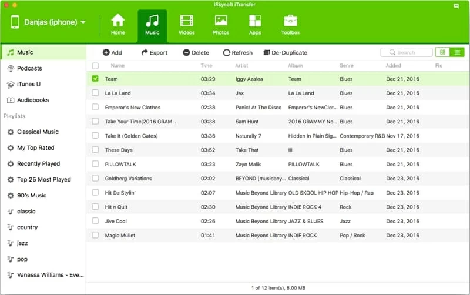Tick the checkbox for La La Land
This screenshot has height=295, width=470.
point(95,93)
